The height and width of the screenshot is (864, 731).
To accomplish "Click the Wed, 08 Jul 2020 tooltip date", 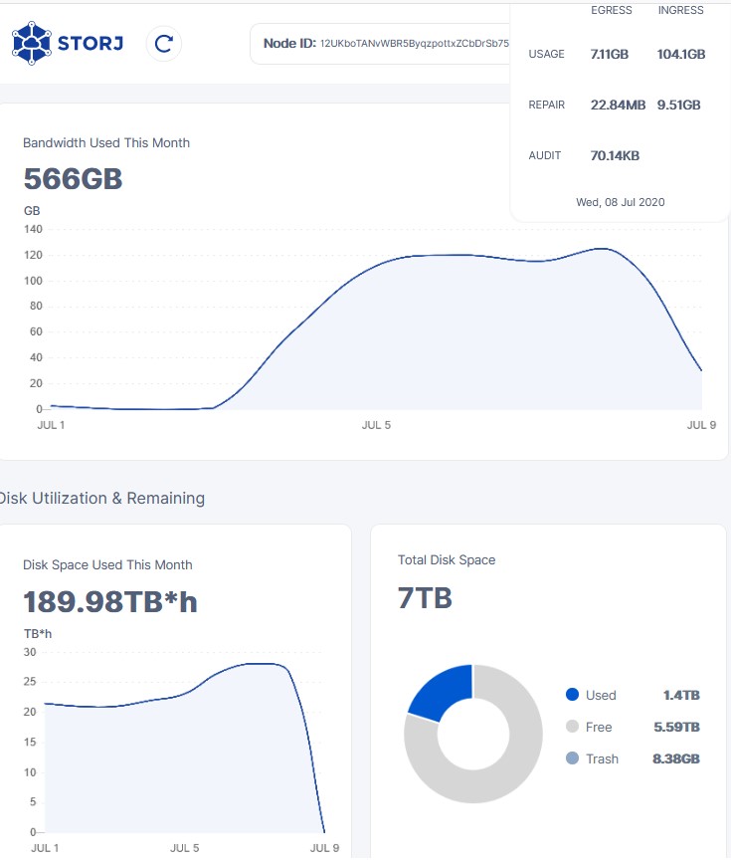I will point(620,202).
